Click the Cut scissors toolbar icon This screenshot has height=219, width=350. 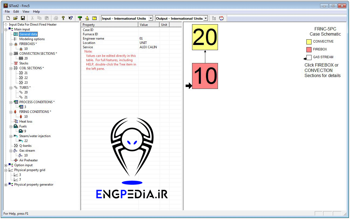pyautogui.click(x=32, y=18)
